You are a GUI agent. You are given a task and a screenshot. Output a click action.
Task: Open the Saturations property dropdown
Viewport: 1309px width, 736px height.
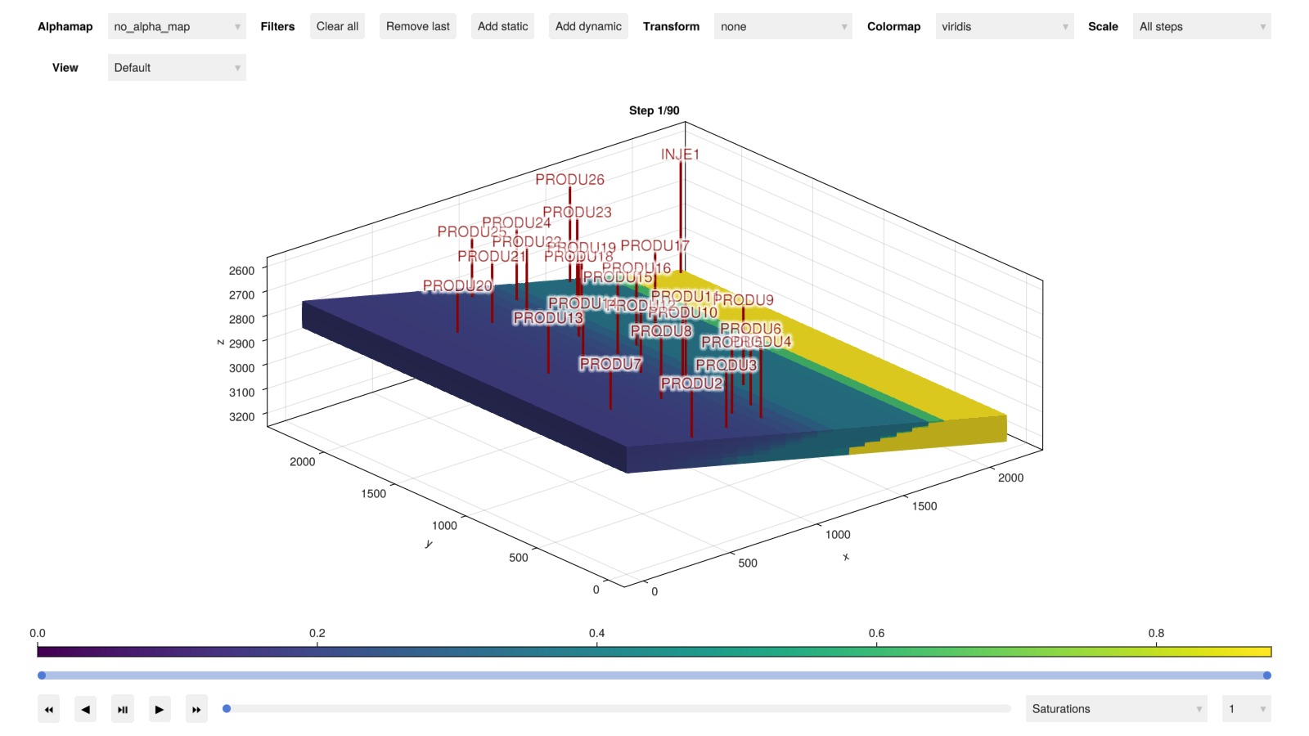coord(1116,709)
